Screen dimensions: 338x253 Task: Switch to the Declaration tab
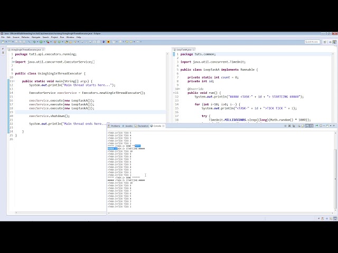click(142, 126)
